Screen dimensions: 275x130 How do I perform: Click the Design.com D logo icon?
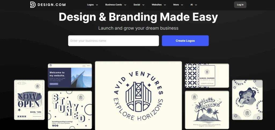(x=33, y=5)
